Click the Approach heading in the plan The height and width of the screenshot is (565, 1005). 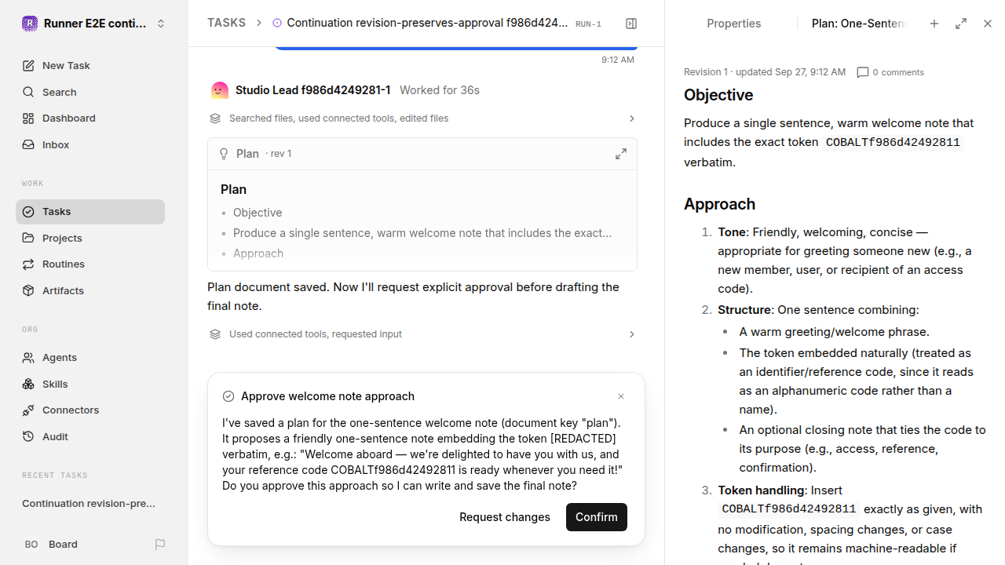point(719,204)
